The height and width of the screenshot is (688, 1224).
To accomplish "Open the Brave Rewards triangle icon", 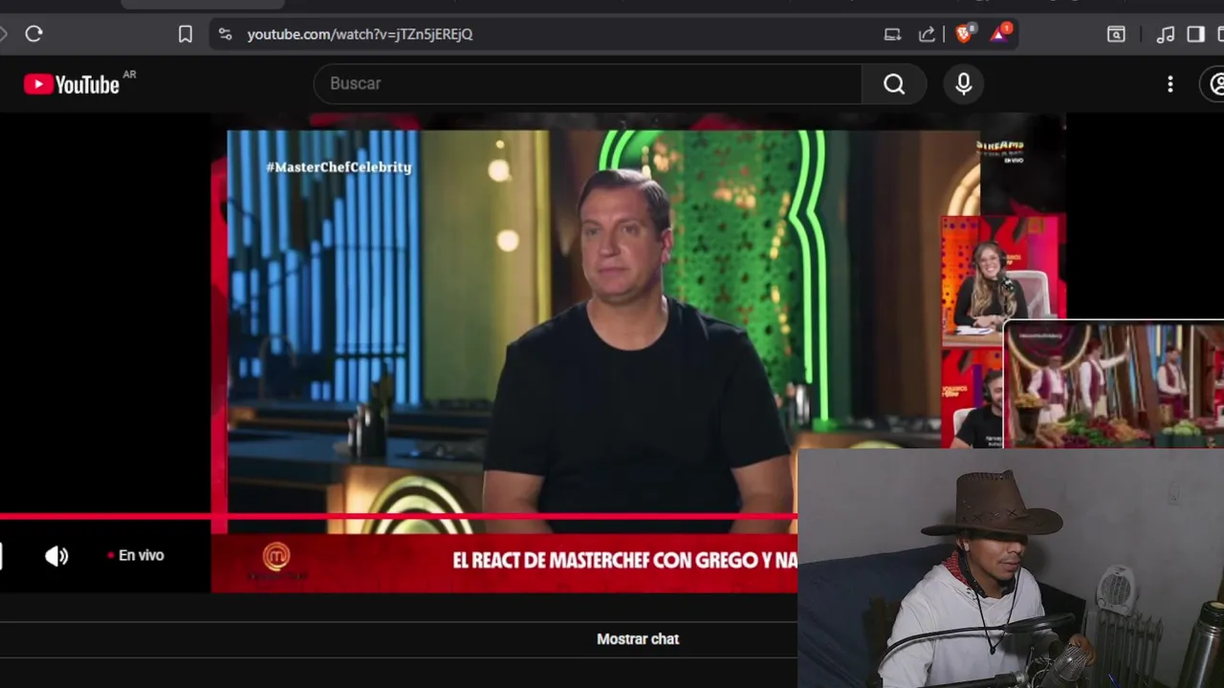I will coord(1000,33).
